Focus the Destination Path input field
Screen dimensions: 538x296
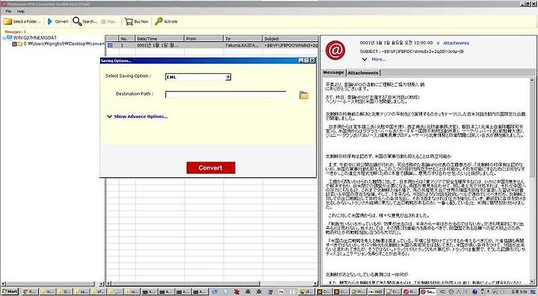click(226, 94)
